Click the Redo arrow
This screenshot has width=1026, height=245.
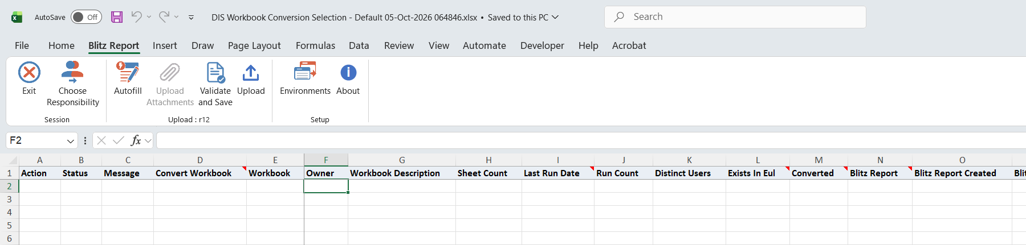click(x=164, y=17)
